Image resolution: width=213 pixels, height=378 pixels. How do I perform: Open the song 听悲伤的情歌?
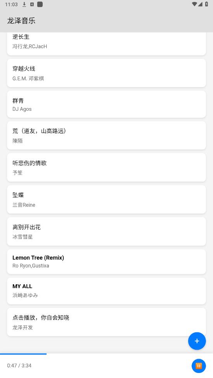tap(106, 167)
